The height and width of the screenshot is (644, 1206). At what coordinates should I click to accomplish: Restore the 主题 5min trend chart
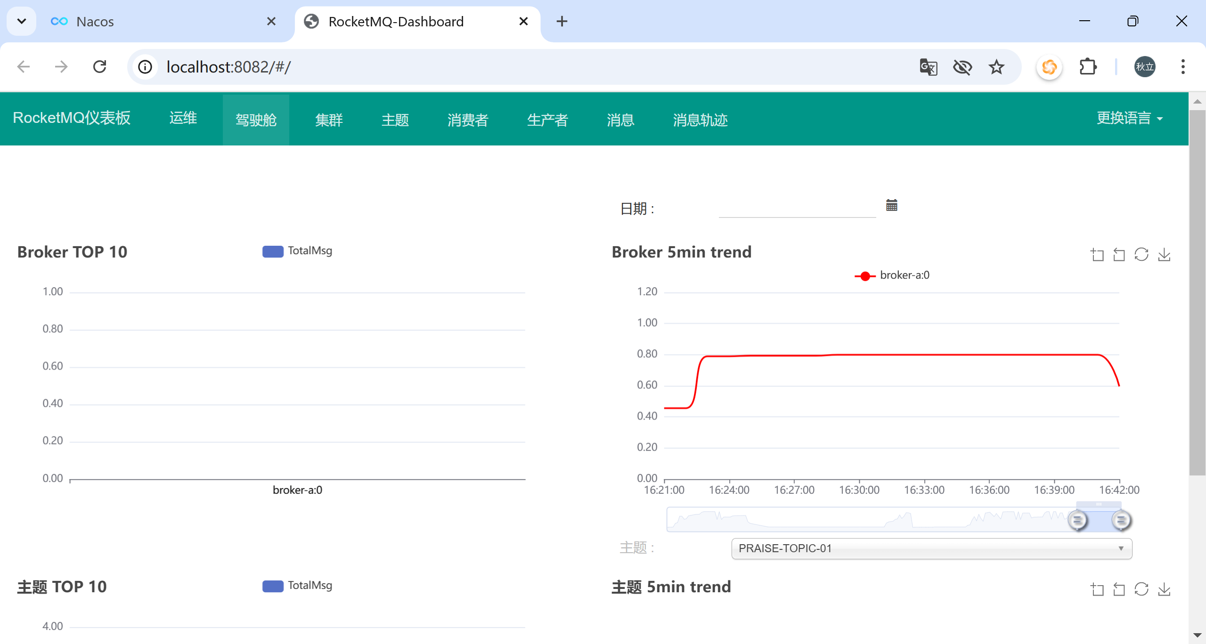click(x=1141, y=589)
